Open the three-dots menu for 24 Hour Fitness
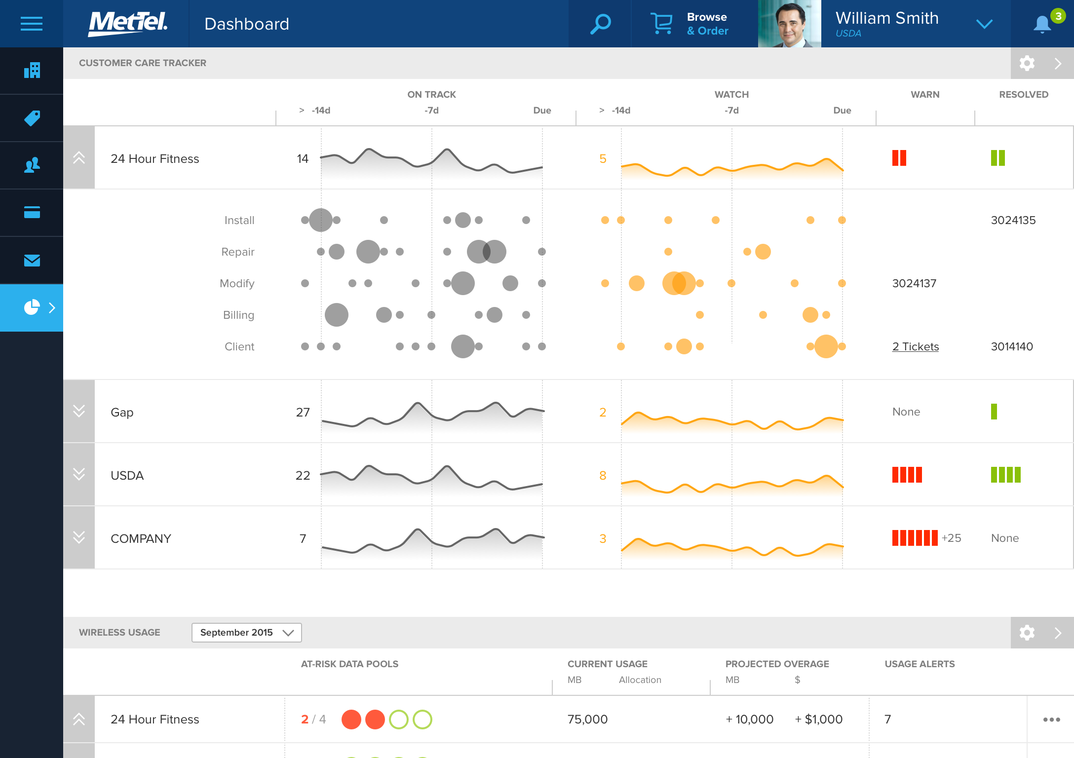Image resolution: width=1074 pixels, height=758 pixels. (1051, 720)
